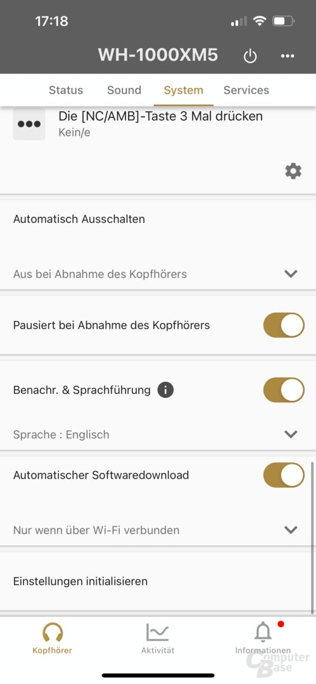Disable Benachr. & Sprachführung switch
The width and height of the screenshot is (316, 684).
284,389
